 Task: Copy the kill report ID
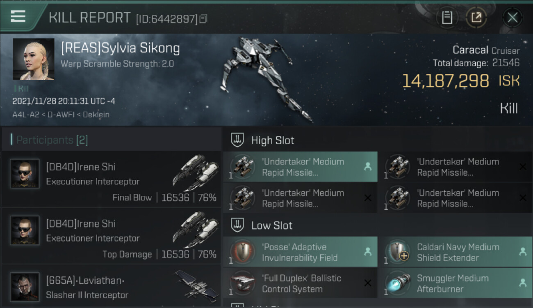[203, 18]
